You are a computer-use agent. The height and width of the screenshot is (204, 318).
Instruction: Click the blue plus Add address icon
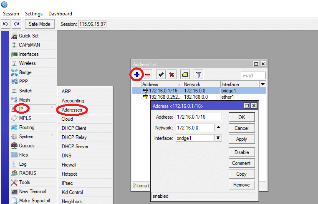pyautogui.click(x=137, y=75)
